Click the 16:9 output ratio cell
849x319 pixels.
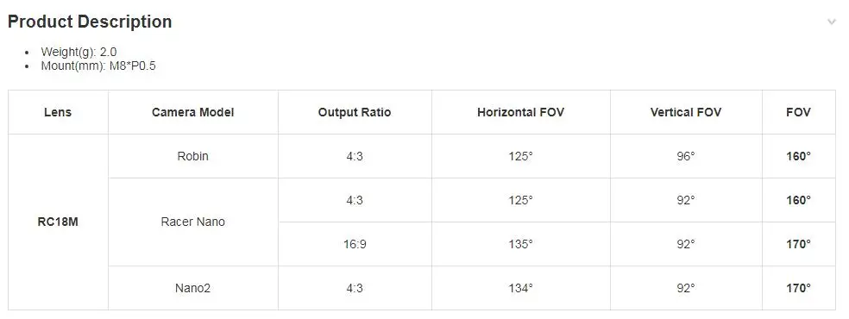pos(355,244)
